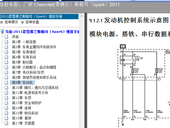Screen dimensions: 170x128
Task: Open 第1章 一般信息
Action: [24, 42]
